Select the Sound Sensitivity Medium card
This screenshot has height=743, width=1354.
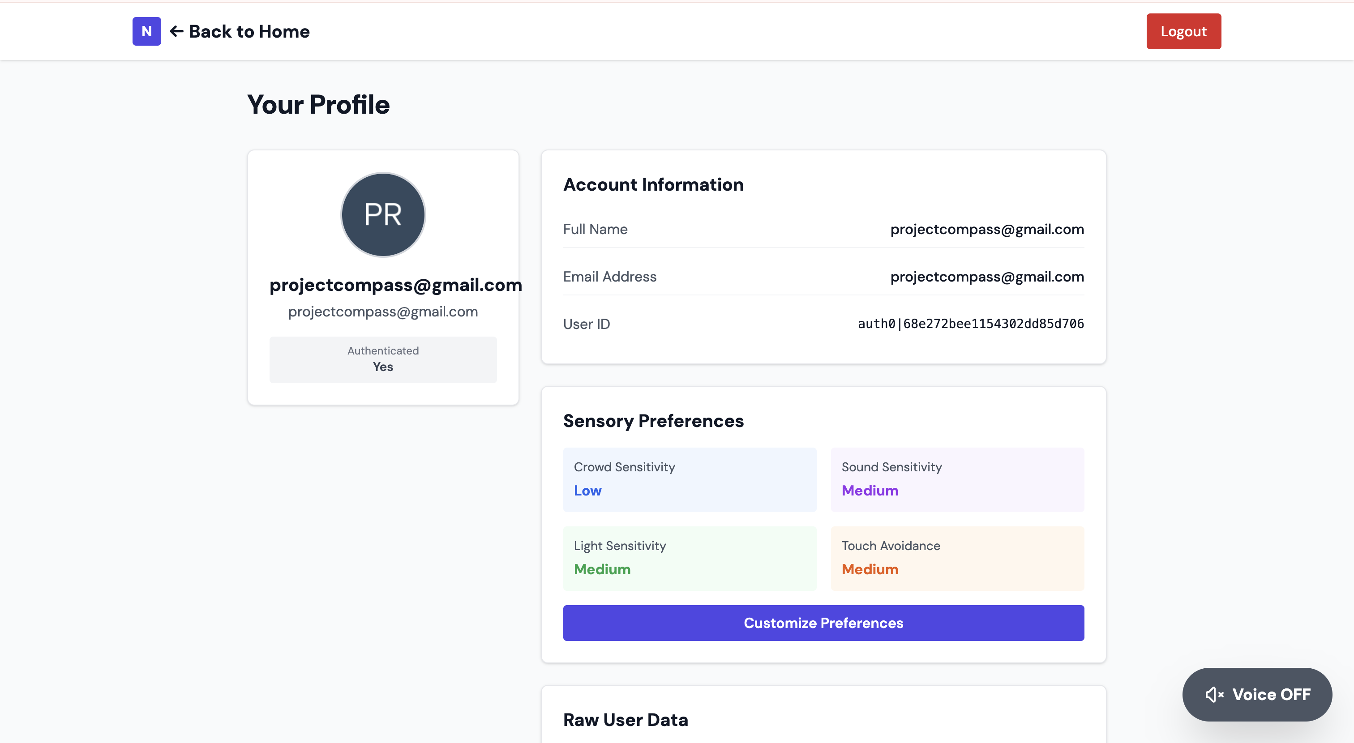[x=957, y=479]
